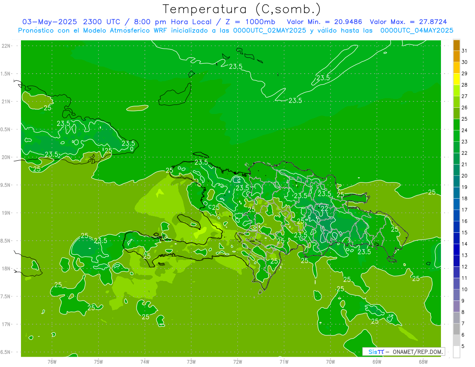This screenshot has width=475, height=367.
Task: Click the "19N" latitude axis label
Action: coord(7,213)
